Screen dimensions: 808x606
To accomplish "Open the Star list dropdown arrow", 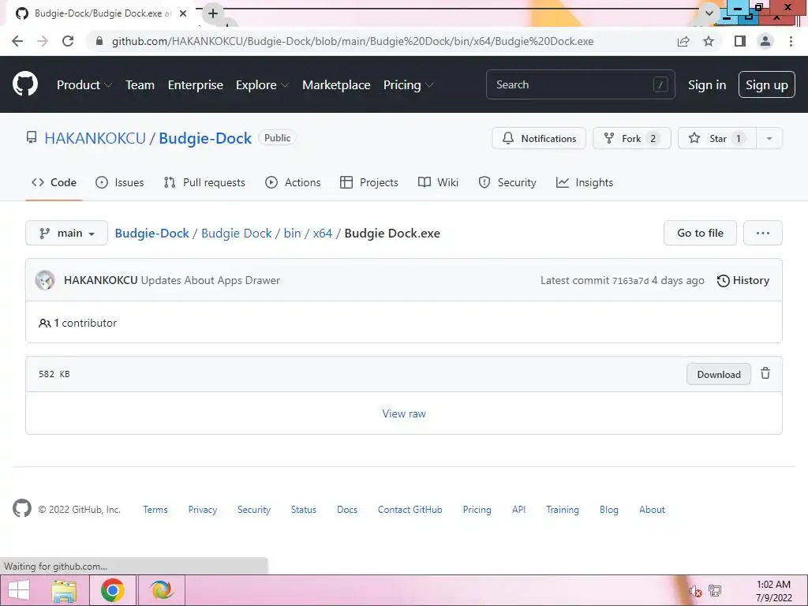I will point(769,138).
